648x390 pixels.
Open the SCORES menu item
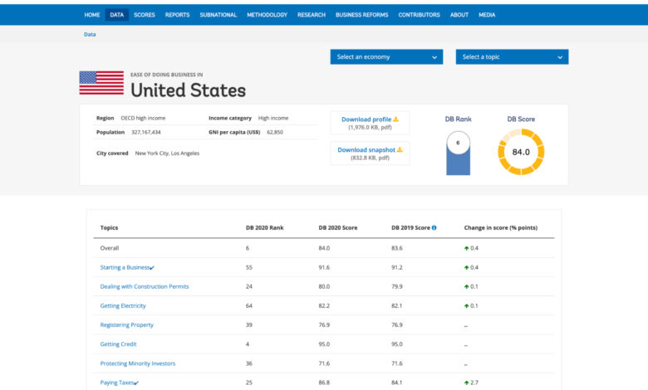point(145,15)
